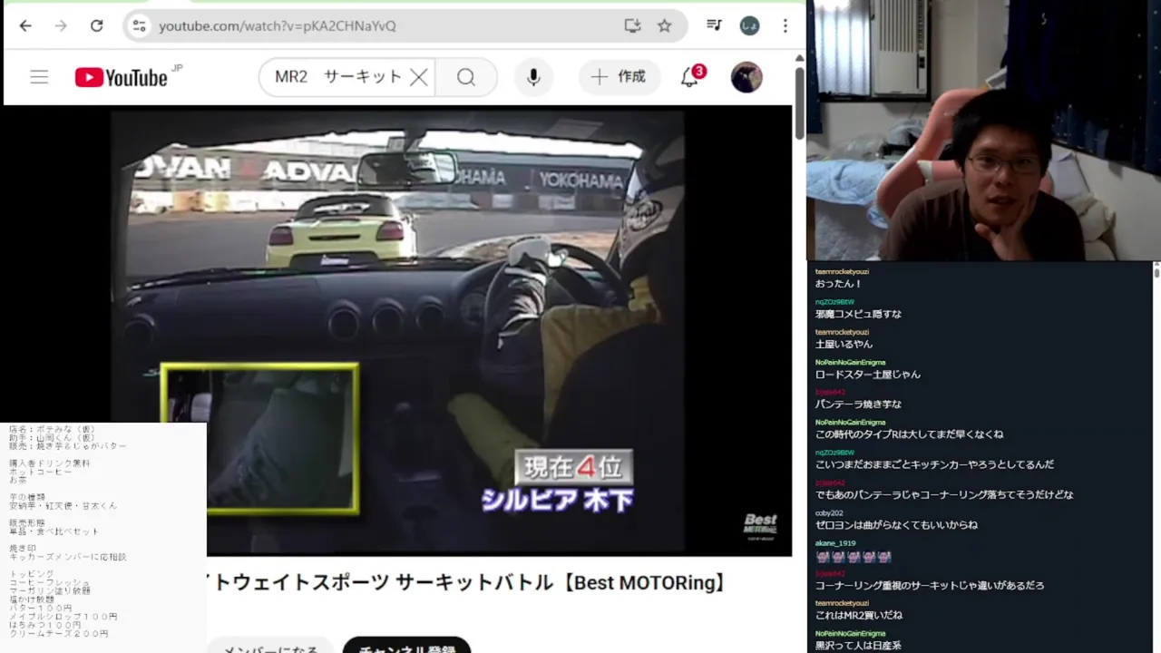1161x653 pixels.
Task: Click chat message 邪魔コメビュ唇すな
Action: tap(858, 314)
